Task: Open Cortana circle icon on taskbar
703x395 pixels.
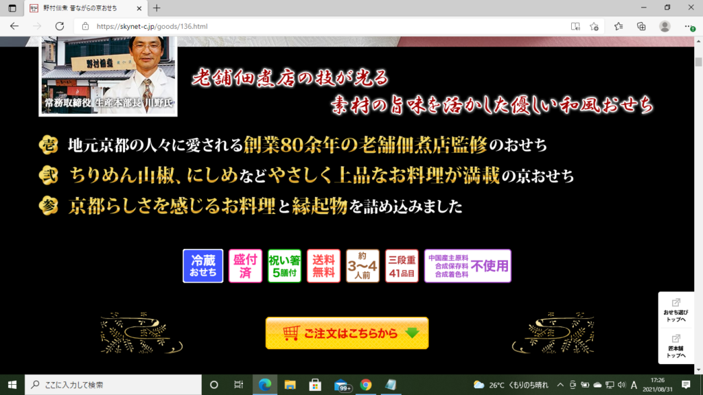Action: (x=214, y=385)
